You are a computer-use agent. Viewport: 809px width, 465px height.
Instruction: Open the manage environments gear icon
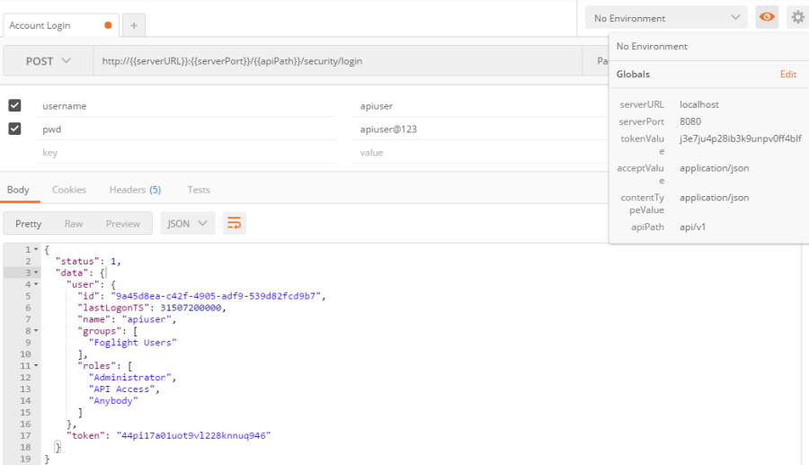(x=796, y=18)
